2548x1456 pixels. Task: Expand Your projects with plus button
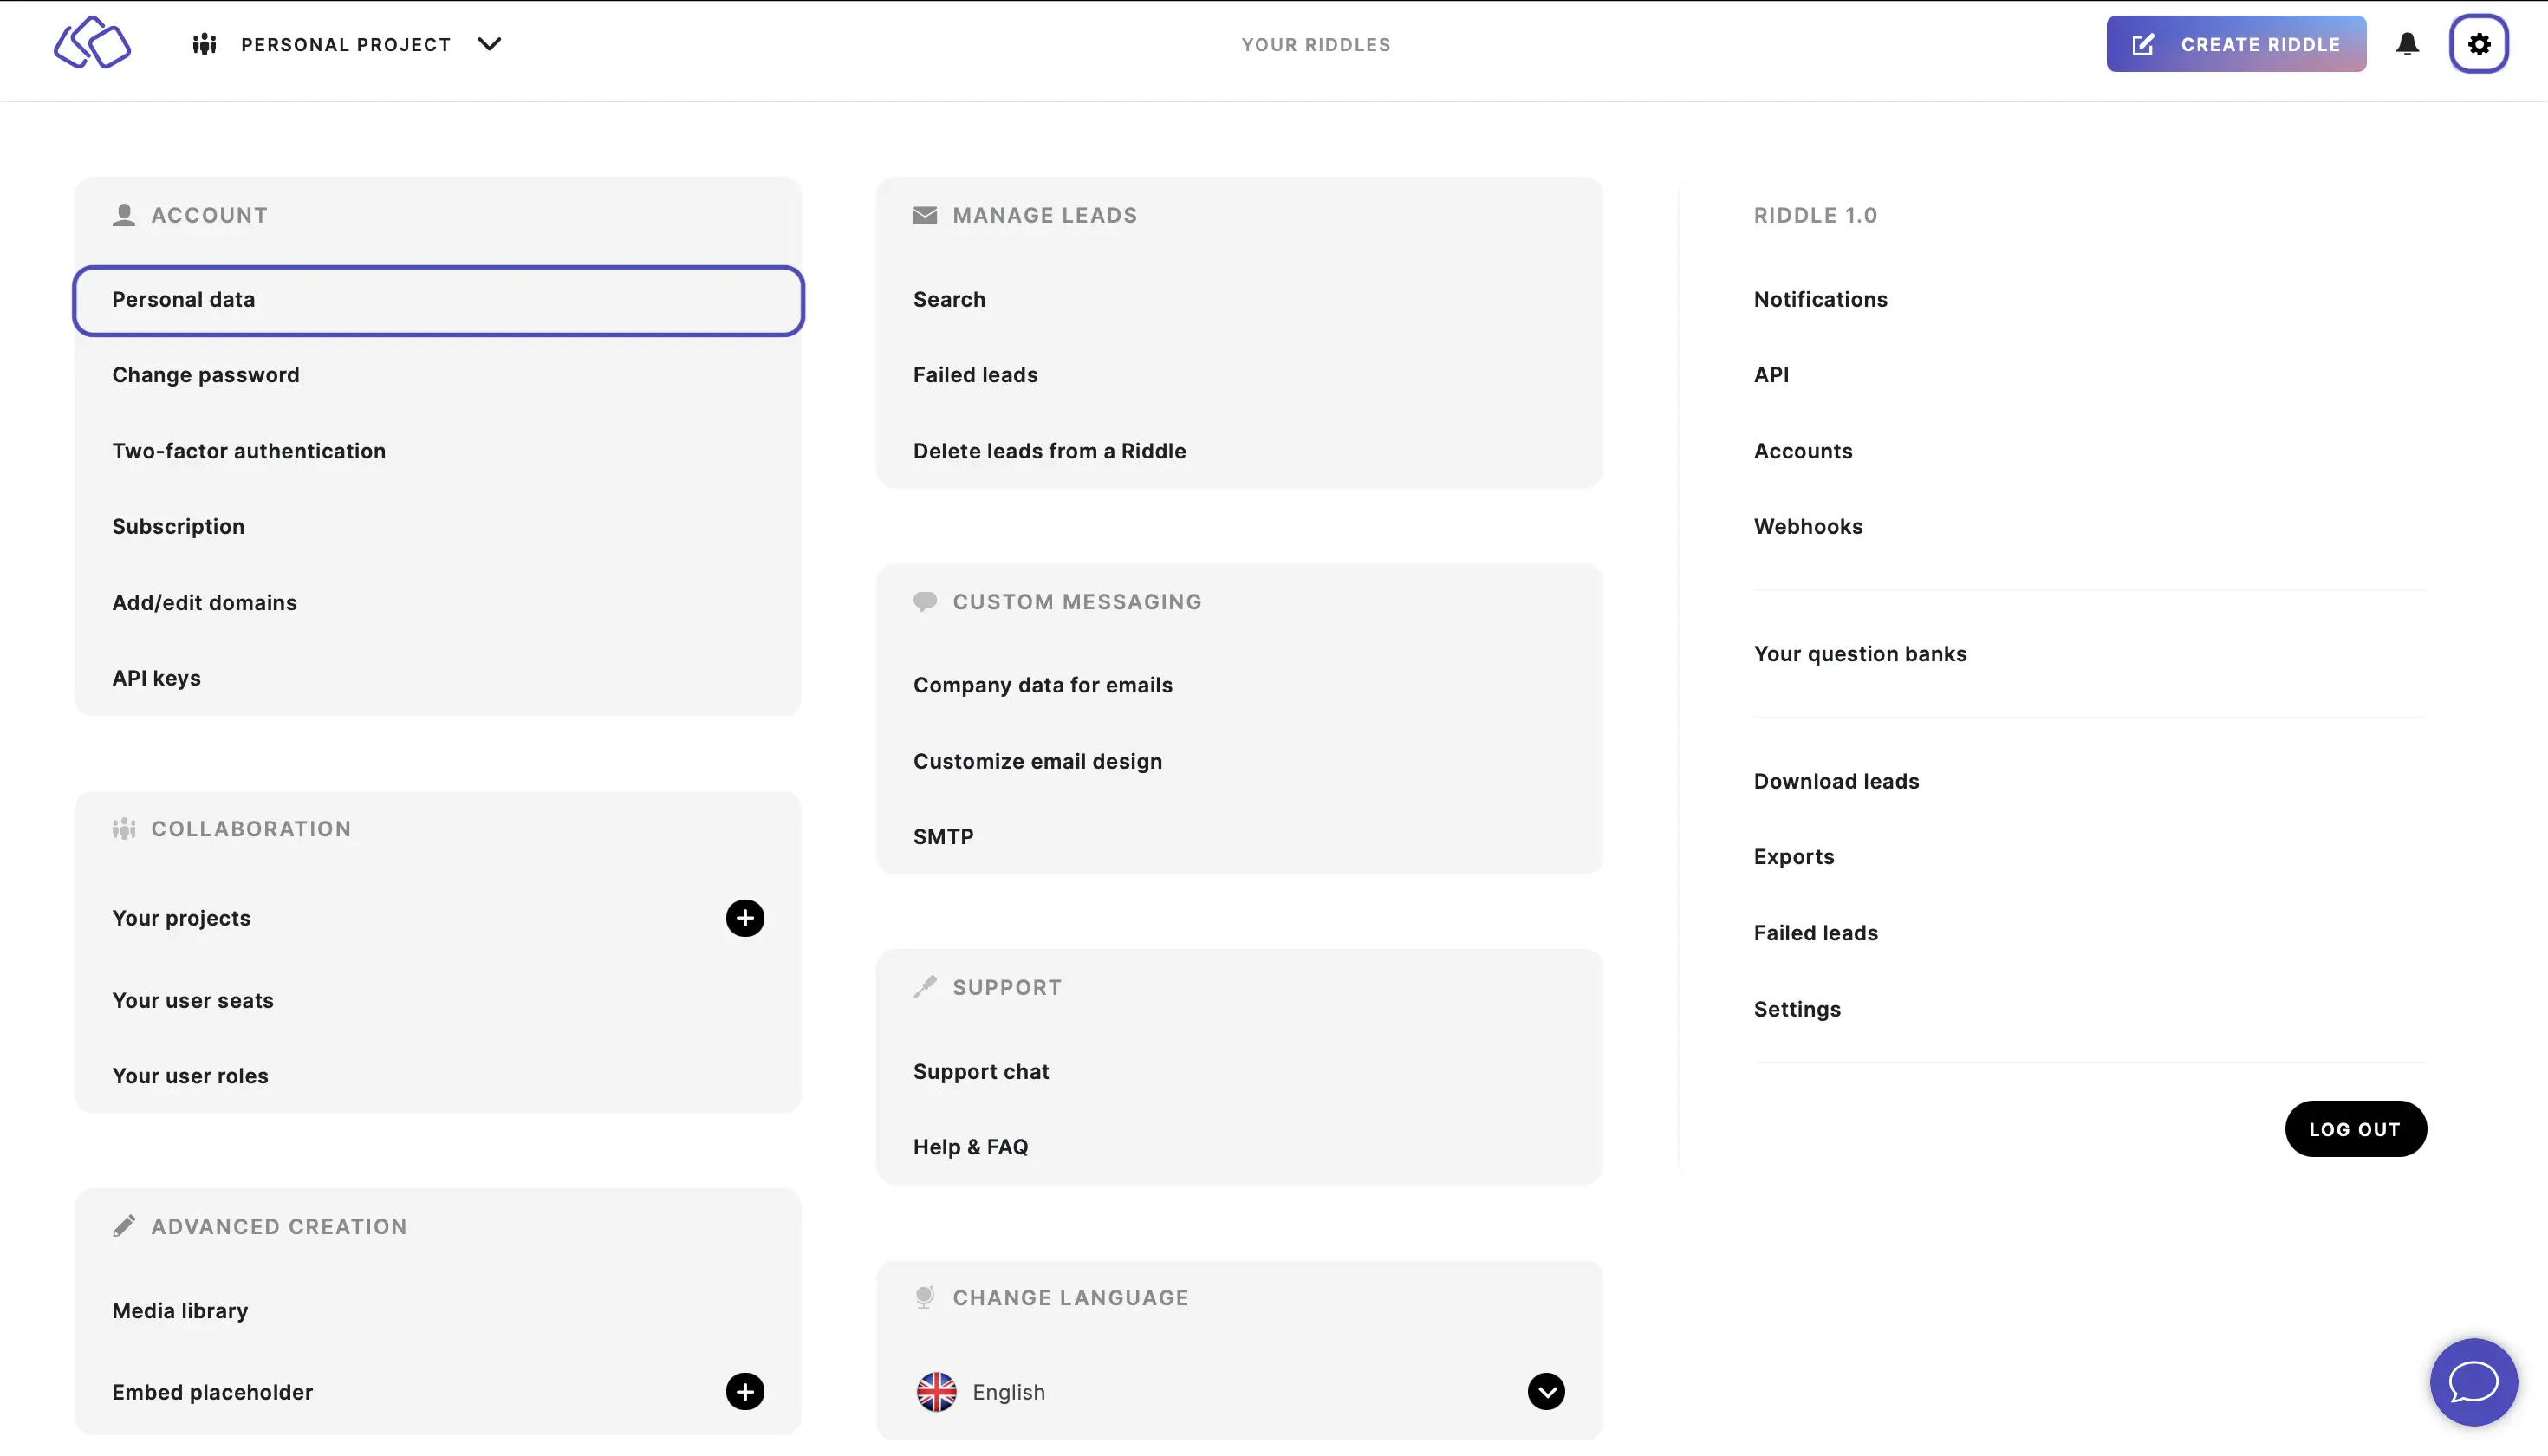pyautogui.click(x=745, y=917)
